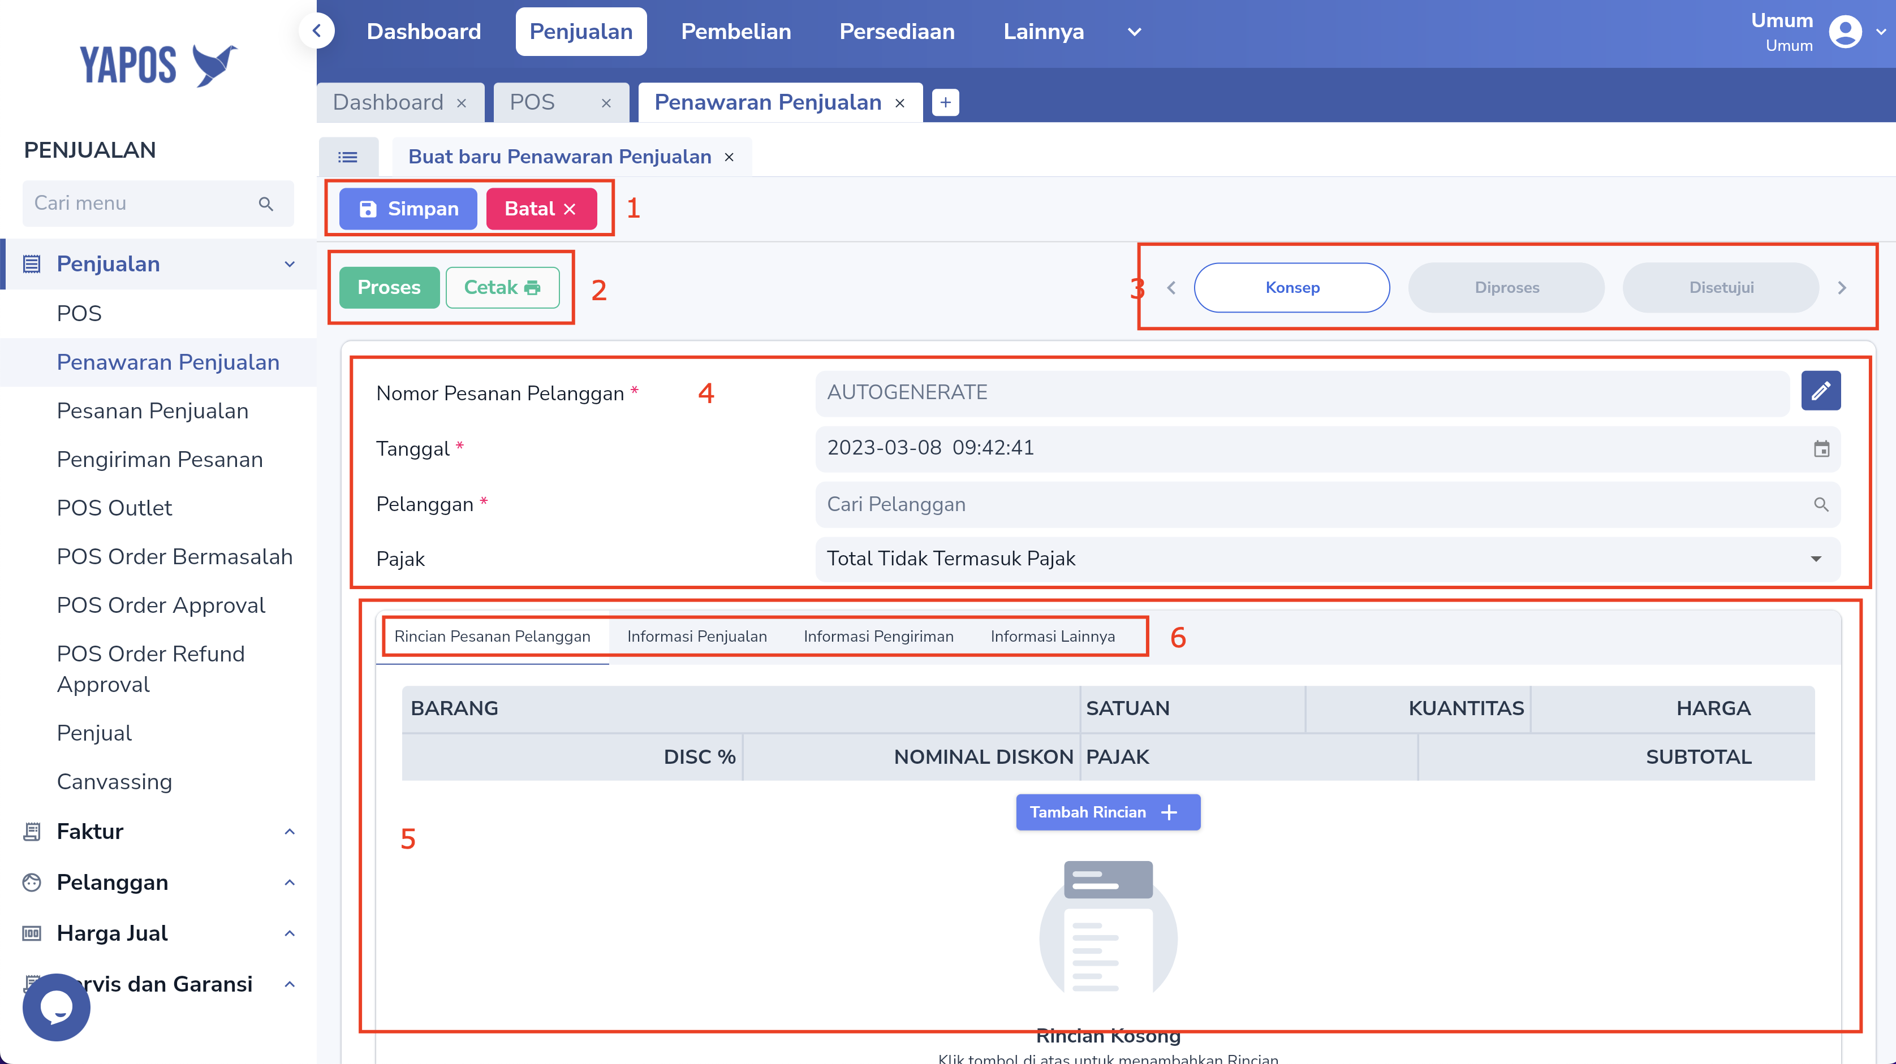Select Rincian Pesanan Pelanggan tab
Viewport: 1896px width, 1064px height.
coord(493,637)
